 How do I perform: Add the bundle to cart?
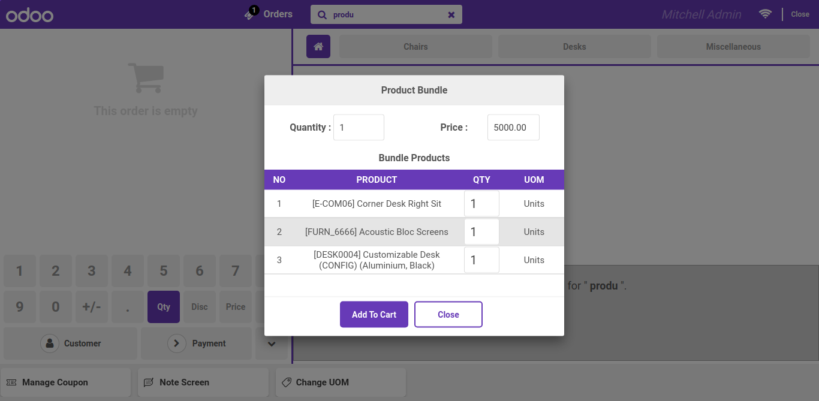tap(374, 315)
